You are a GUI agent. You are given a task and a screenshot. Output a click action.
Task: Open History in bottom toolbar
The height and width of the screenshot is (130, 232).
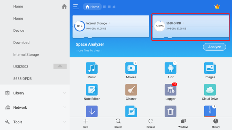(x=216, y=123)
